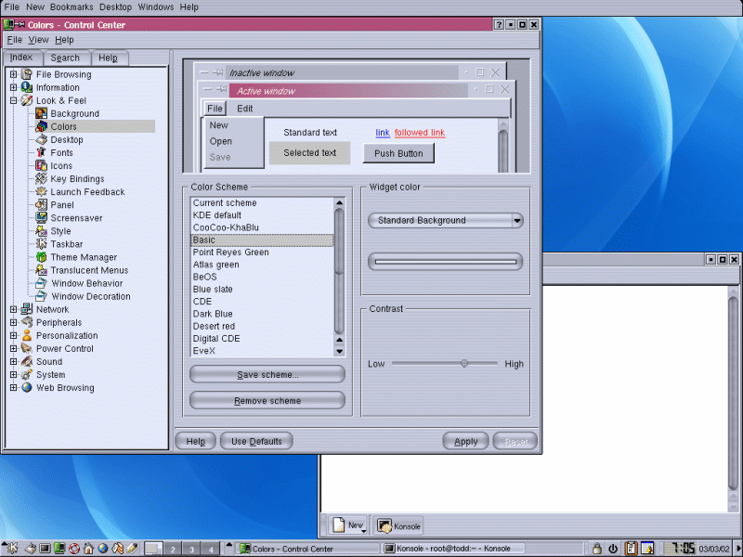Expand the Peripherals category
This screenshot has width=743, height=557.
pos(14,322)
